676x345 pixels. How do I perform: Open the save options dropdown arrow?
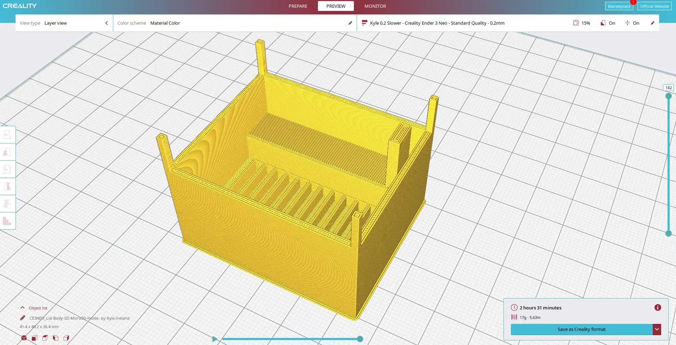657,329
